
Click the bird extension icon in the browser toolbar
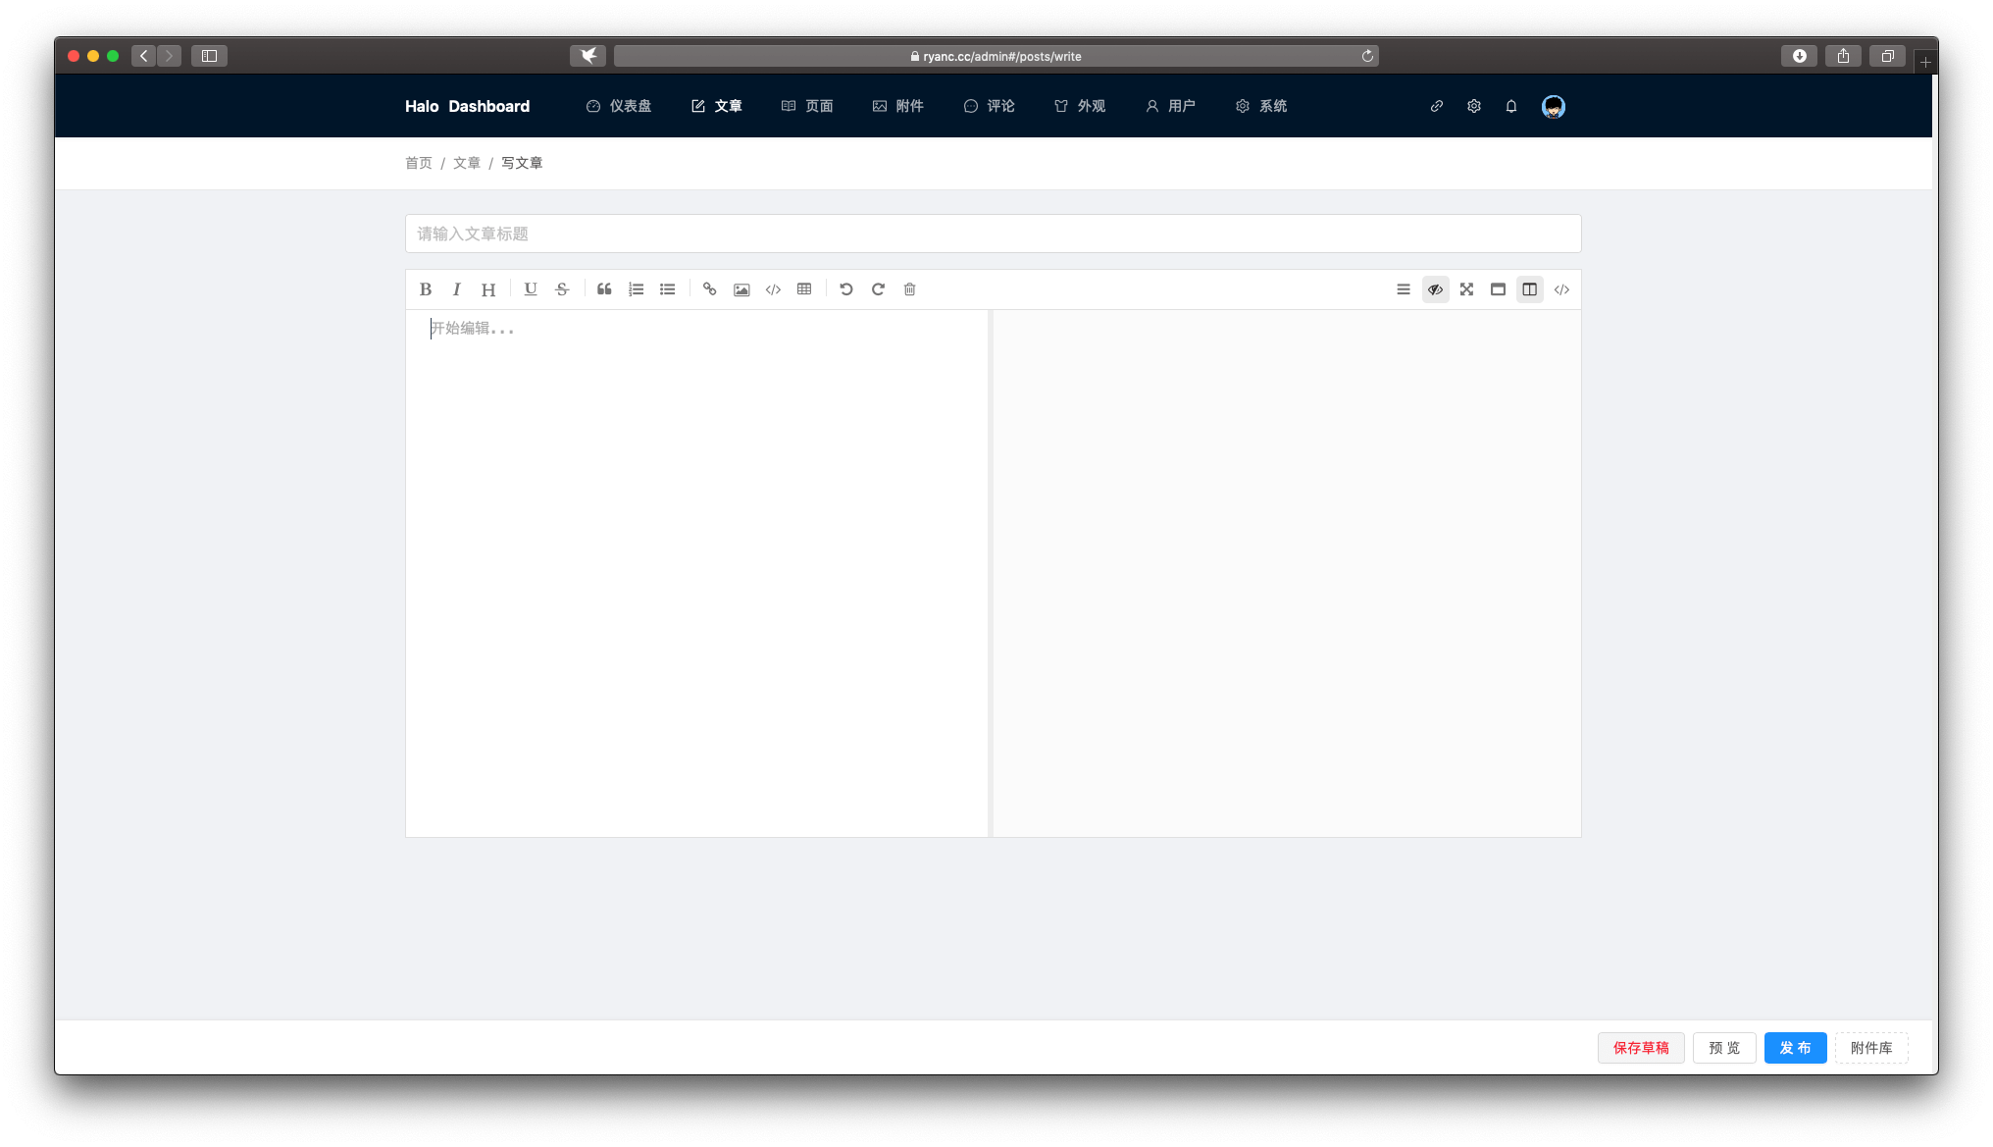tap(588, 56)
